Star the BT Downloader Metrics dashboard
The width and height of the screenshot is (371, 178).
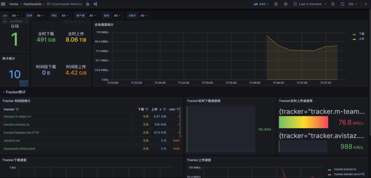[x=88, y=4]
